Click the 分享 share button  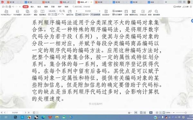pyautogui.click(x=186, y=7)
